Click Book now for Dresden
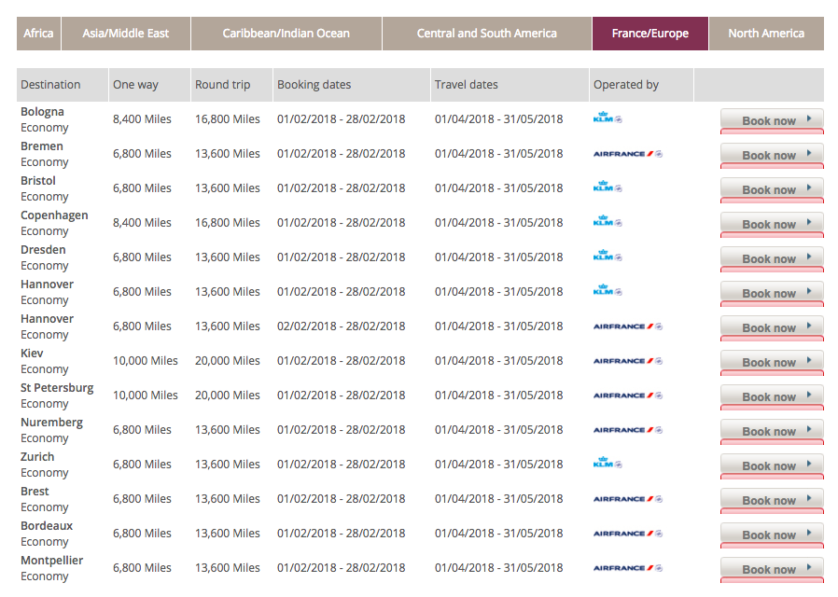The image size is (838, 597). coord(772,259)
